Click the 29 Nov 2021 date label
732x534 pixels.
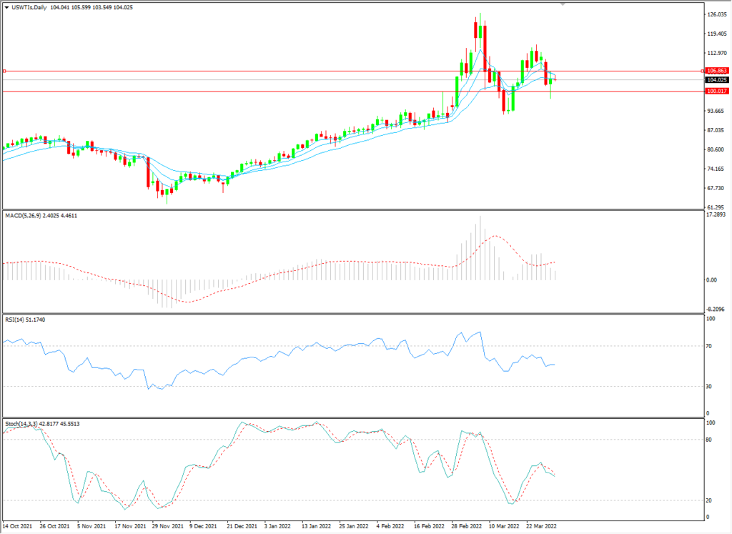[x=167, y=525]
